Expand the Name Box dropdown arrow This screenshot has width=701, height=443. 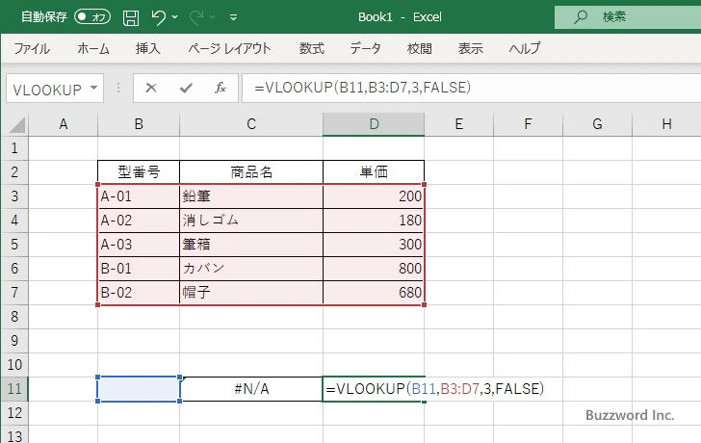click(93, 88)
